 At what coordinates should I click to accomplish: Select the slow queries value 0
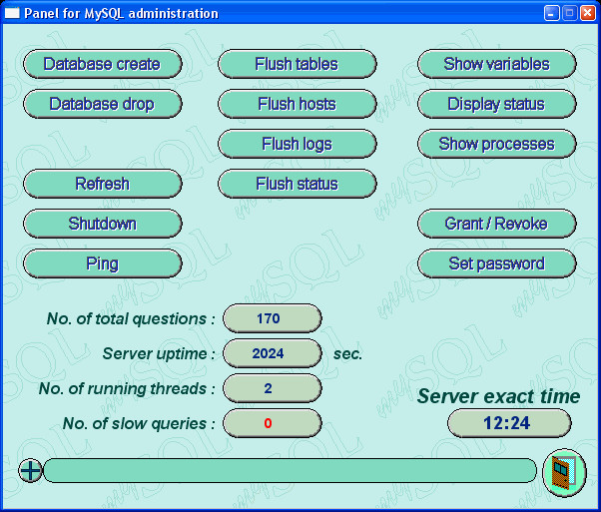coord(273,423)
